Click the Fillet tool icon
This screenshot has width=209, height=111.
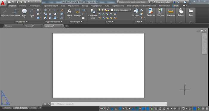point(55,14)
